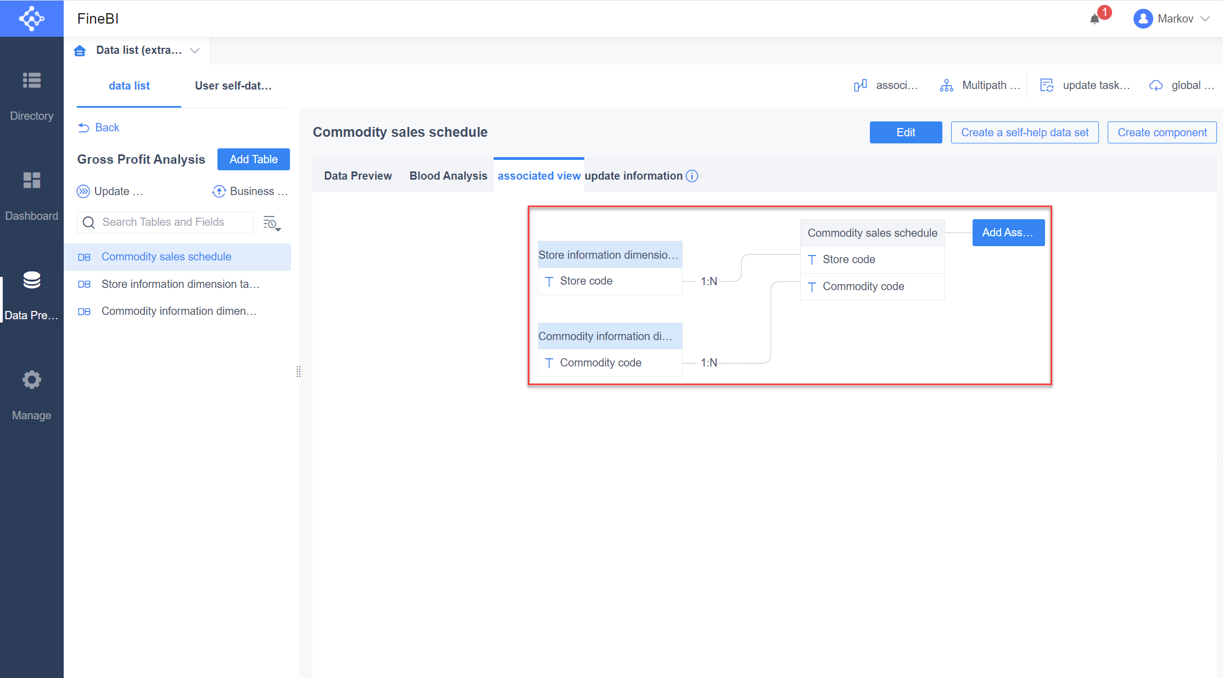Open the update task management icon

click(x=1047, y=85)
